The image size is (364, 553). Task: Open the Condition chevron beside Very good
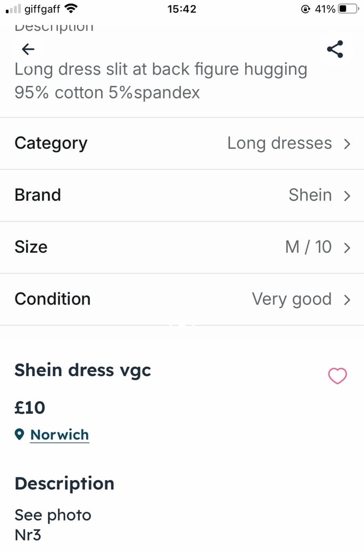pyautogui.click(x=347, y=299)
